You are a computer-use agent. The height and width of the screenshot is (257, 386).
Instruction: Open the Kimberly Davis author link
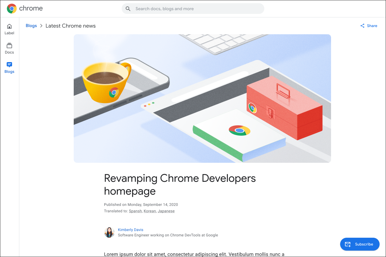[x=131, y=230]
